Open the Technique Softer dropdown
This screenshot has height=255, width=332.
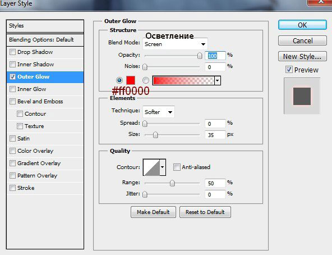click(159, 112)
